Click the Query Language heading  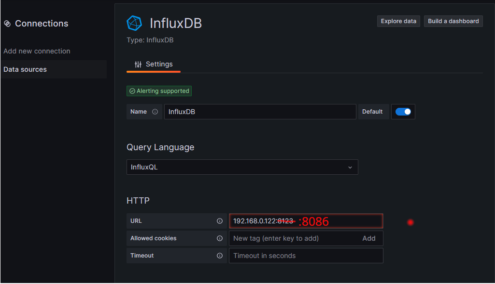point(160,147)
